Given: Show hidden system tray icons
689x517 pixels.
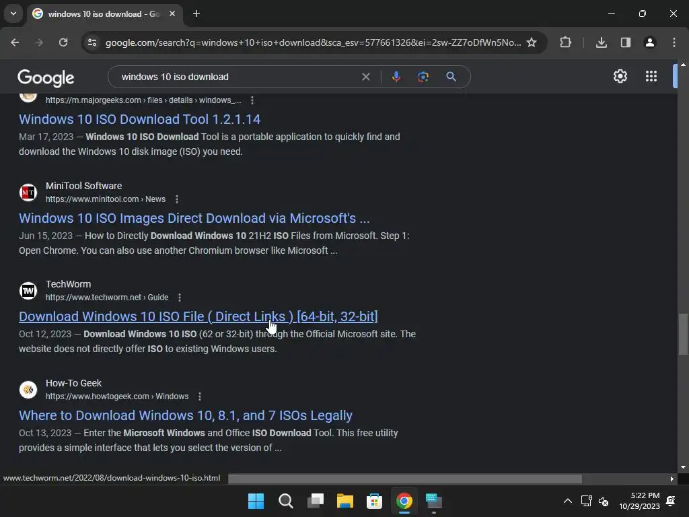Looking at the screenshot, I should click(x=567, y=501).
